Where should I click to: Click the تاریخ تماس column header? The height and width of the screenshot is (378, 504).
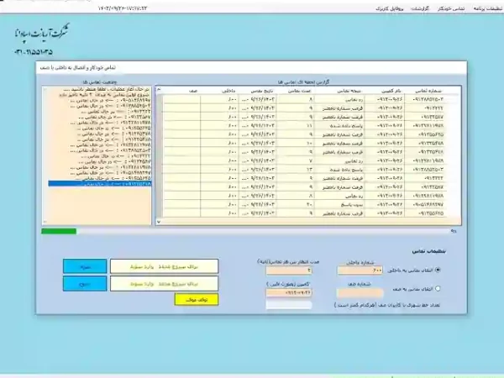(x=262, y=91)
